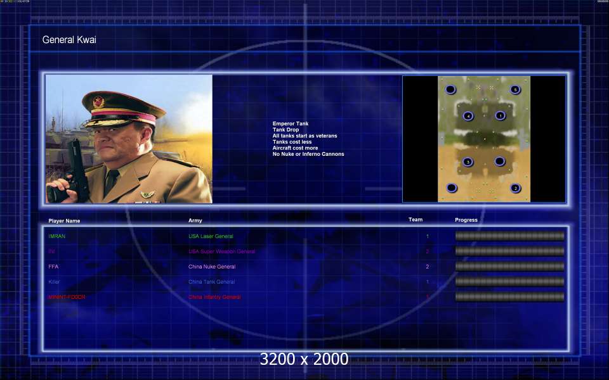Click the Team column header
Image resolution: width=609 pixels, height=380 pixels.
coord(415,220)
